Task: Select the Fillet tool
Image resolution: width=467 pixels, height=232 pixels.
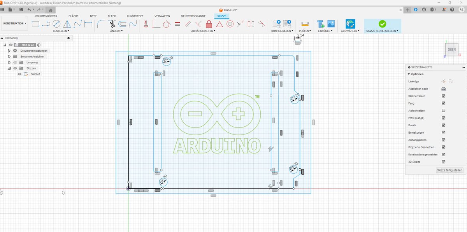Action: 101,24
